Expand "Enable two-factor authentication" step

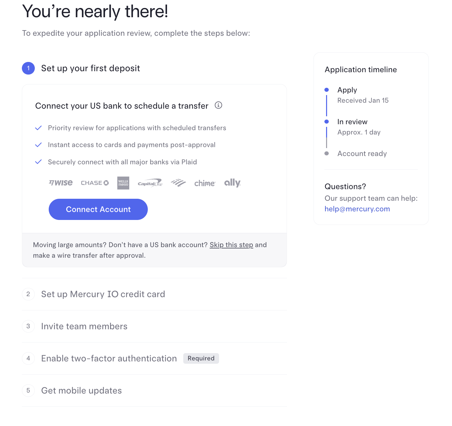109,358
